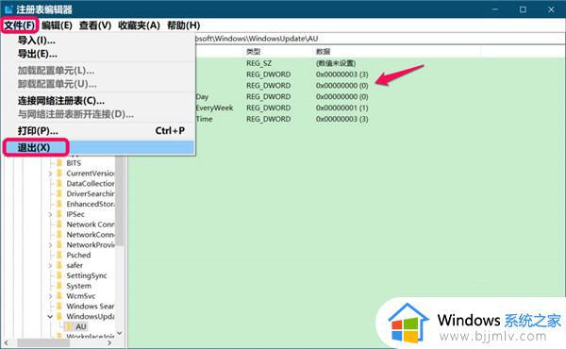This screenshot has width=566, height=349.
Task: Click the IPSec folder icon
Action: click(59, 214)
